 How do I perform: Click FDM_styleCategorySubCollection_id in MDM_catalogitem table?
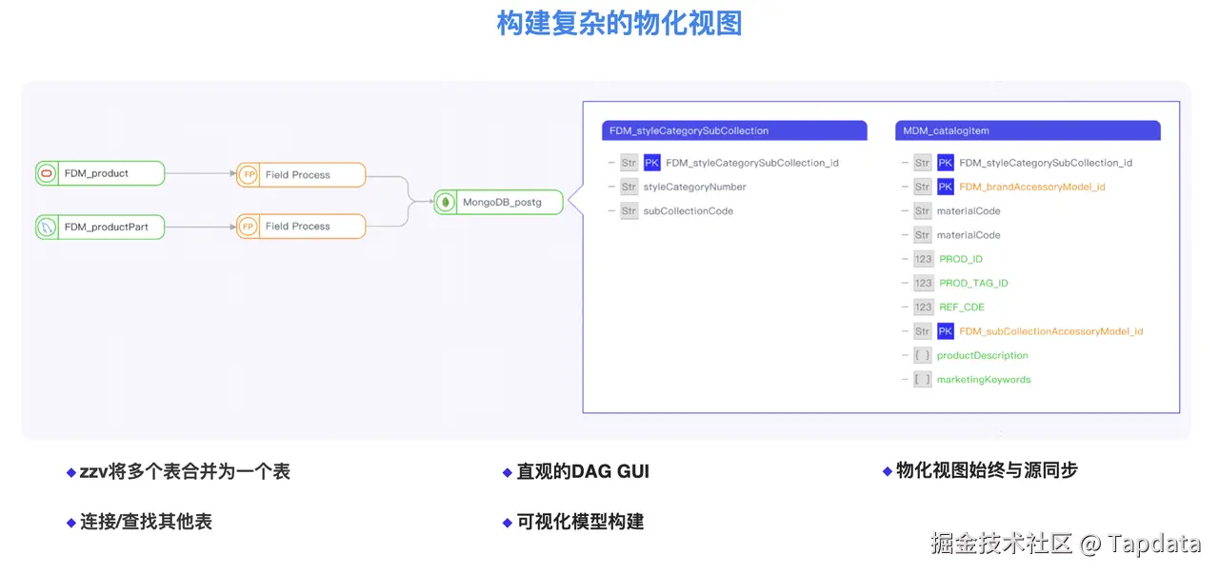coord(1046,163)
